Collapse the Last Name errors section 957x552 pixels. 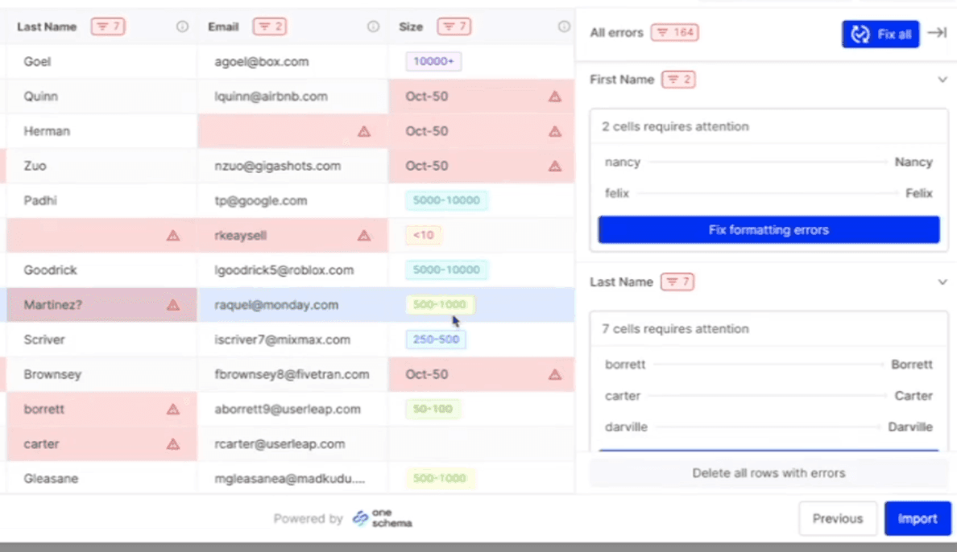tap(942, 282)
